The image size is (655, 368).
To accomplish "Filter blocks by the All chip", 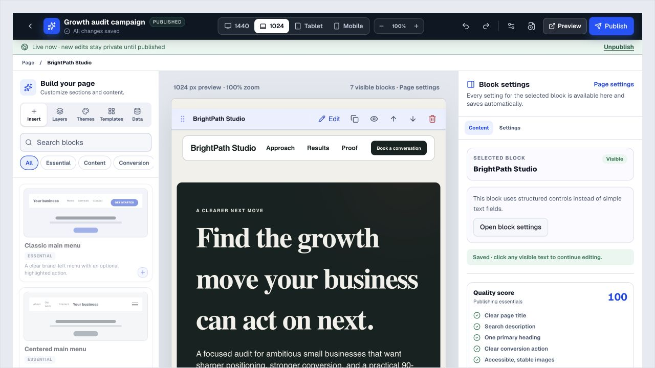I will pyautogui.click(x=29, y=163).
